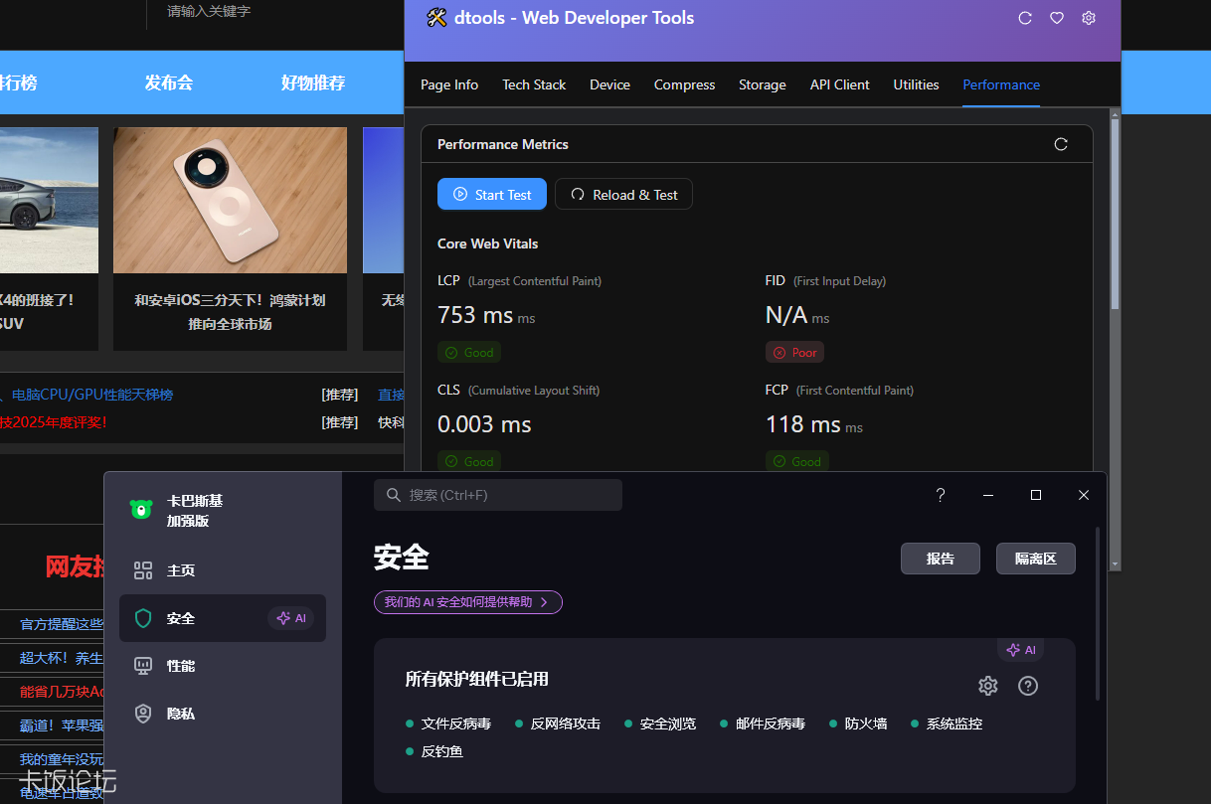Open 隐私 in Kaspersky sidebar

[x=223, y=714]
